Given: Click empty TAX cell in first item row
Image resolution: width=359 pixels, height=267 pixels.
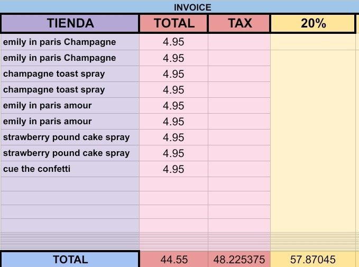Looking at the screenshot, I should pos(239,42).
